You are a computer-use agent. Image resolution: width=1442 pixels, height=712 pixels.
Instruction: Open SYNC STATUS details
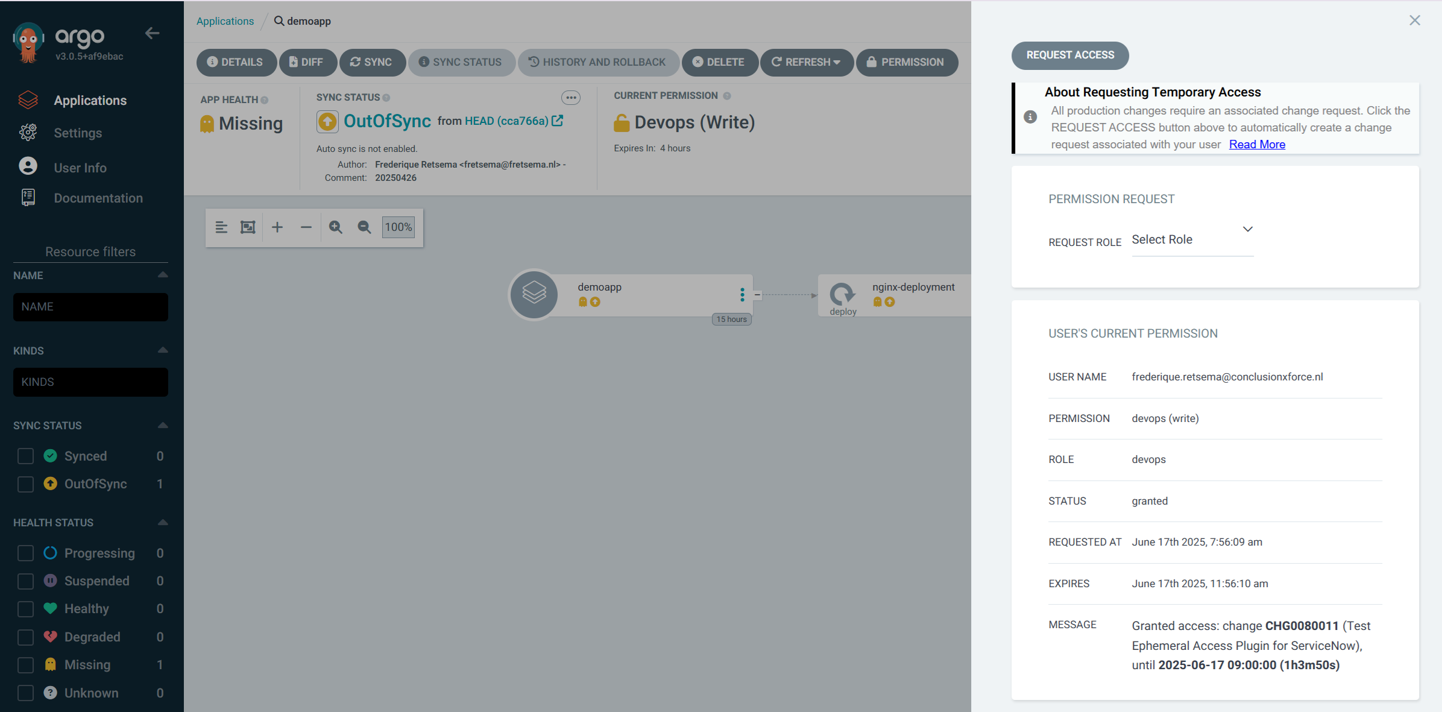[461, 62]
